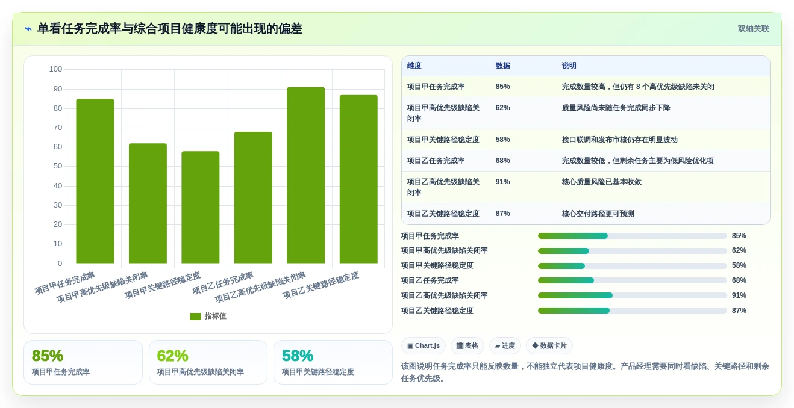Click the 项目乙关键路径稳定度 progress bar
The image size is (794, 408).
pos(633,311)
